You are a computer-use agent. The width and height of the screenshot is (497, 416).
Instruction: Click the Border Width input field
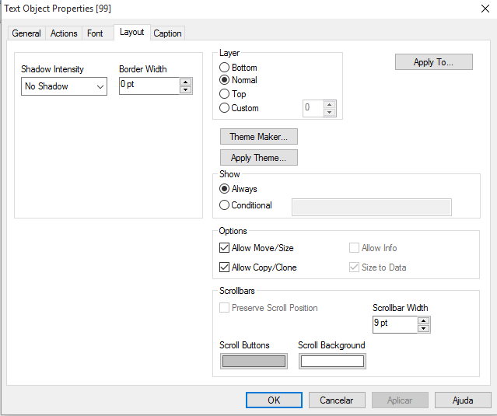click(149, 86)
